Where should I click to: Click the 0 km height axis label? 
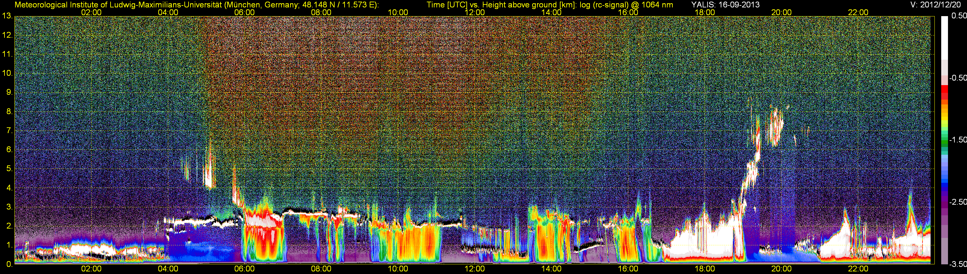(x=9, y=264)
